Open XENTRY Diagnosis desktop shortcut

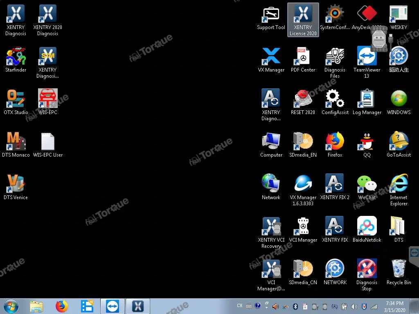(x=16, y=20)
